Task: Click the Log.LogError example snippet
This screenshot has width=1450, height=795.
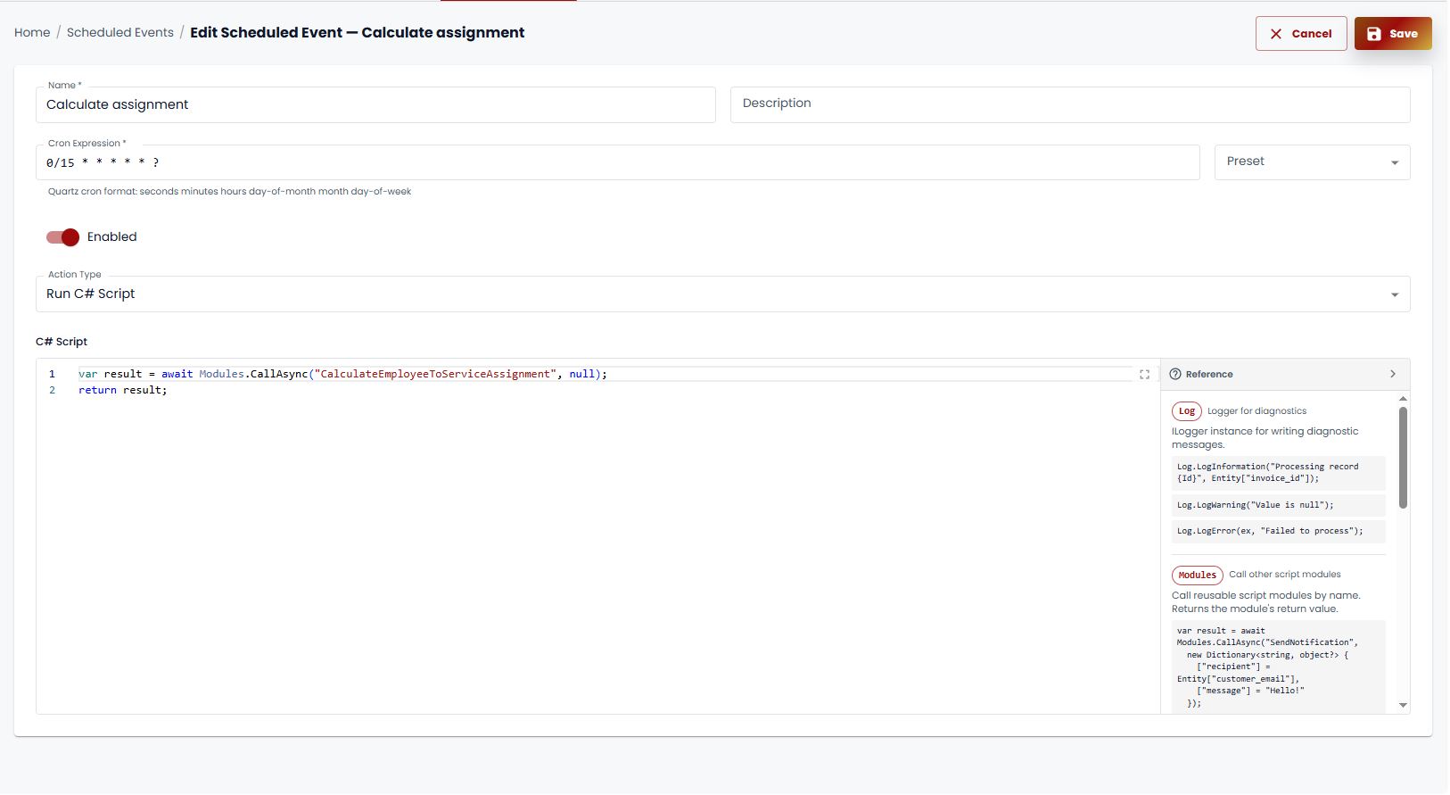Action: 1278,531
